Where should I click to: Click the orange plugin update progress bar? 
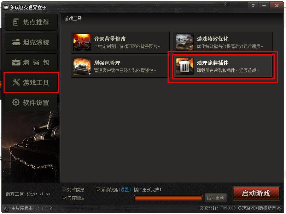168,198
